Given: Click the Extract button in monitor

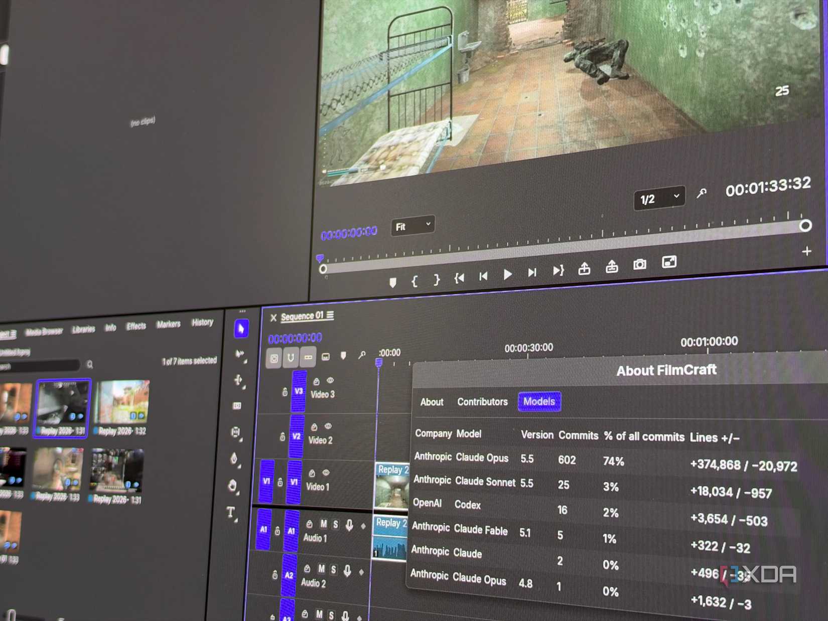Looking at the screenshot, I should pos(612,266).
